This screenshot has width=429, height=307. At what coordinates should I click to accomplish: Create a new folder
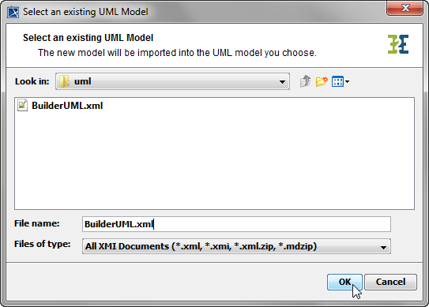click(322, 81)
